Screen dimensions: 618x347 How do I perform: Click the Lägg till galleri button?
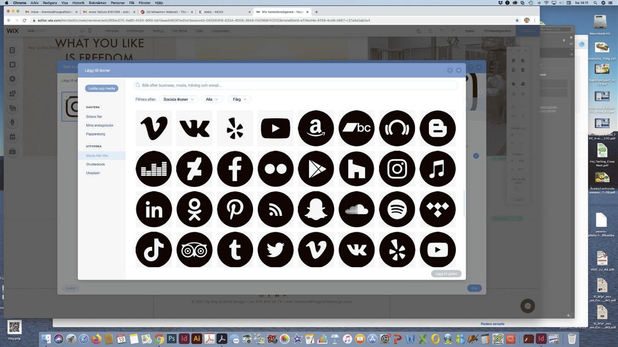(446, 274)
